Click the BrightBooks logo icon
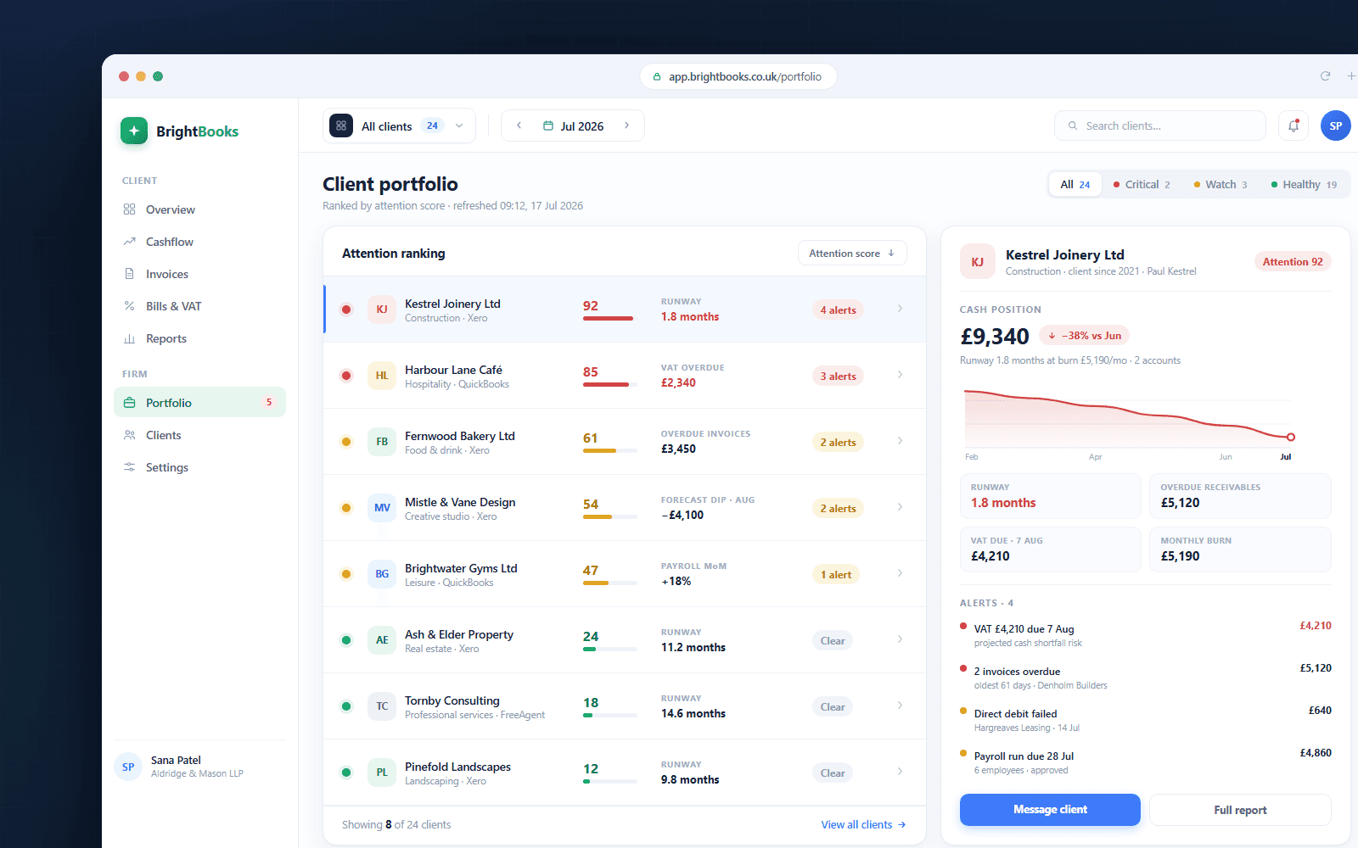Viewport: 1358px width, 848px height. [134, 131]
